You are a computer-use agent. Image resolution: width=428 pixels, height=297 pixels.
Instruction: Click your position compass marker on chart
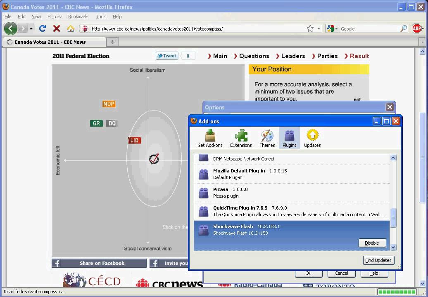[x=154, y=159]
